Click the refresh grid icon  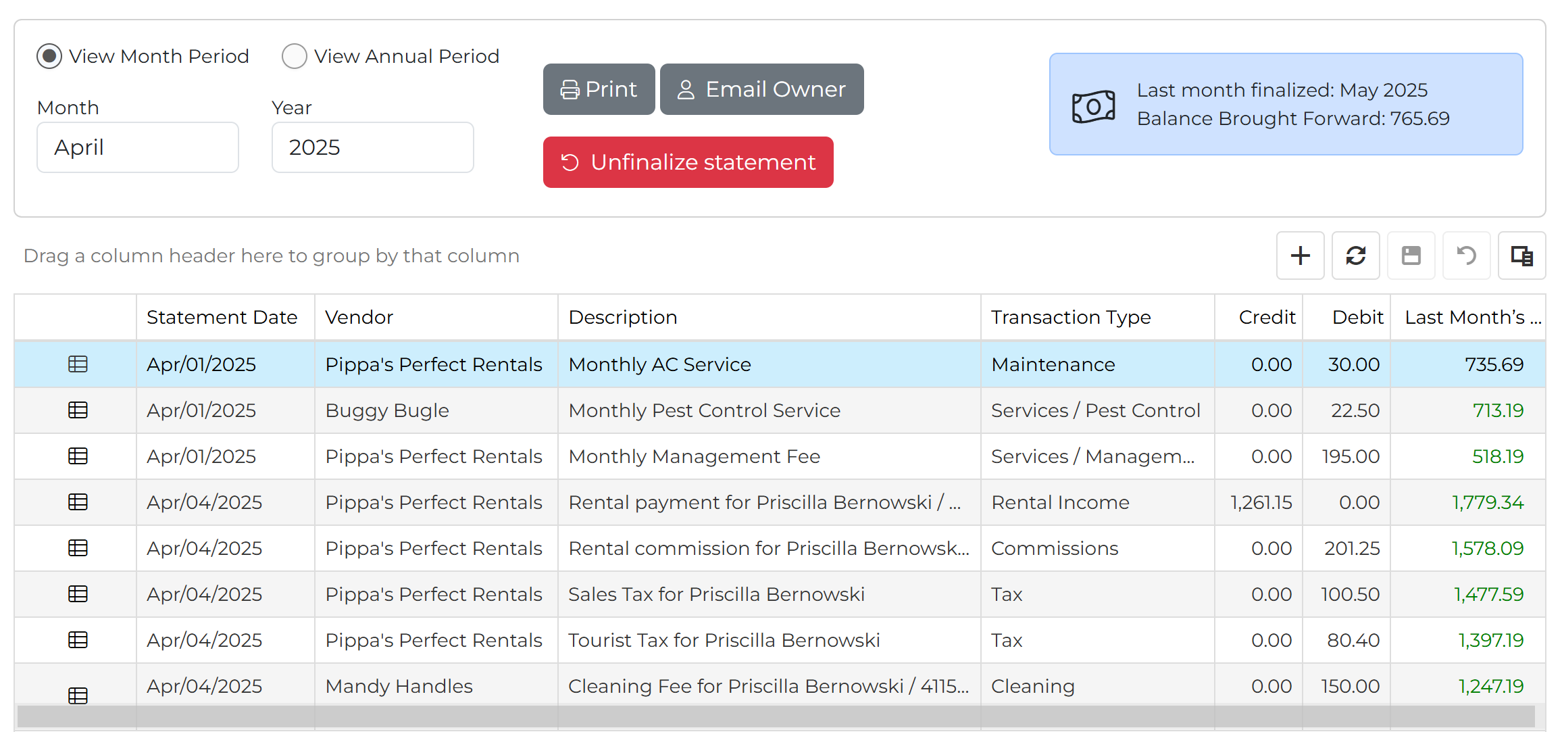pos(1355,255)
